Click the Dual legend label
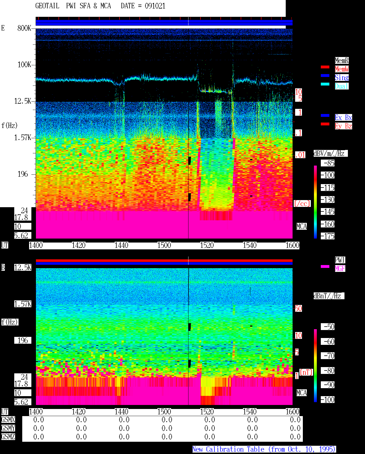365x454 pixels. click(x=342, y=86)
